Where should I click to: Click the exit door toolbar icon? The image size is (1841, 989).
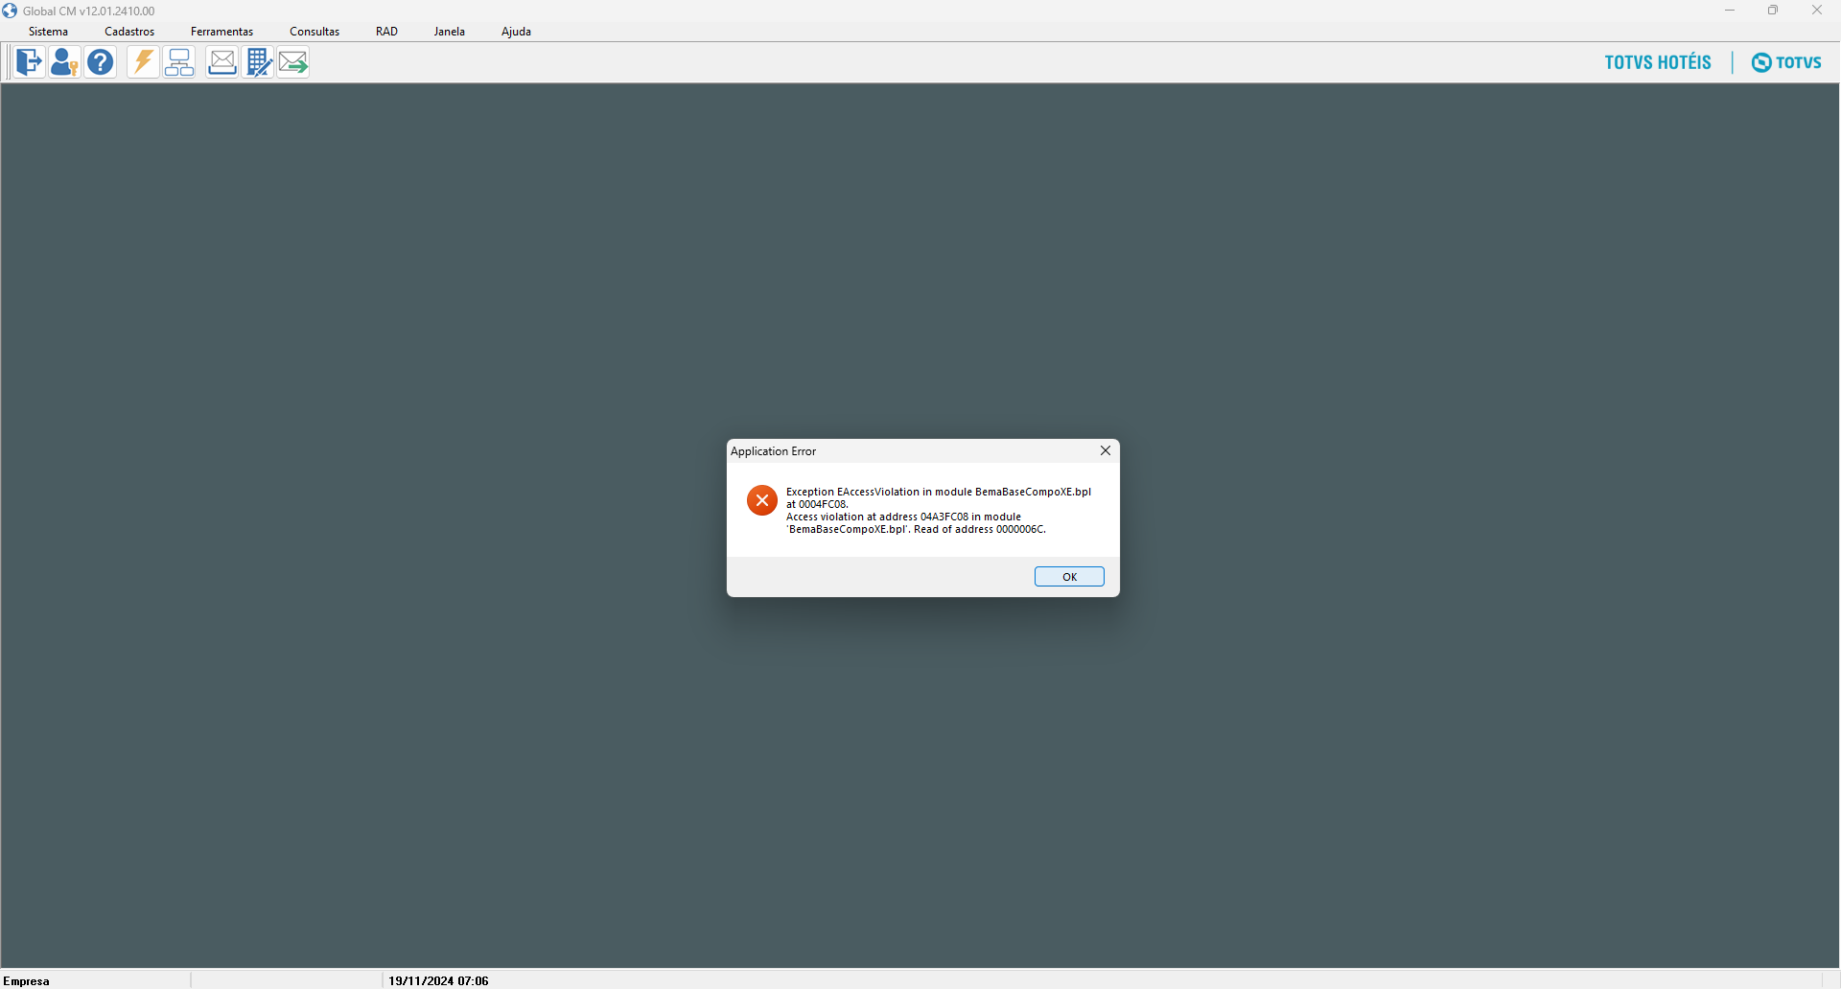(30, 62)
